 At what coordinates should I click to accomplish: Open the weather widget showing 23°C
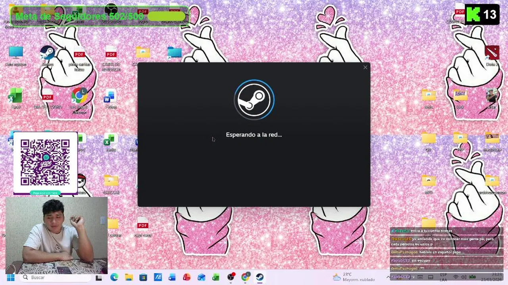(x=354, y=277)
